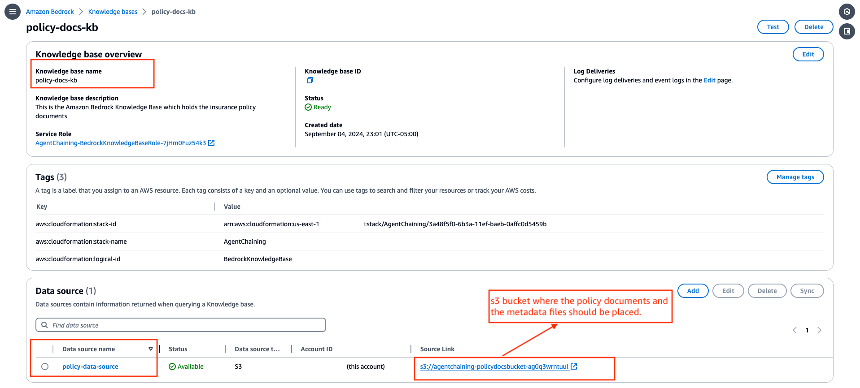The image size is (860, 388).
Task: Edit the Knowledge base overview
Action: click(808, 54)
